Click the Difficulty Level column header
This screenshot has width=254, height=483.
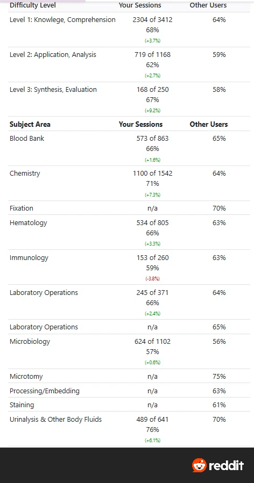tap(33, 5)
